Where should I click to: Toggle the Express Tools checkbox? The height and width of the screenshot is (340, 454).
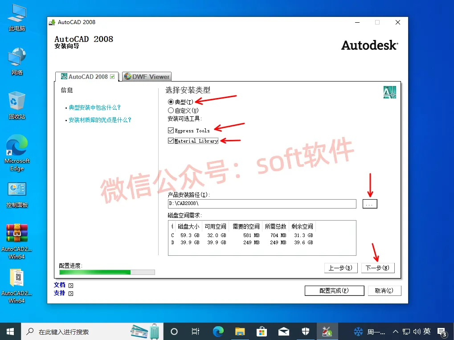[x=171, y=130]
